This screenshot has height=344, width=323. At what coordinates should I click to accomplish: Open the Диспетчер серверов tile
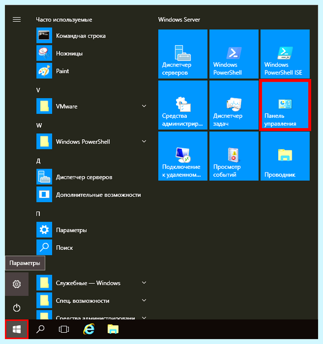tap(183, 54)
